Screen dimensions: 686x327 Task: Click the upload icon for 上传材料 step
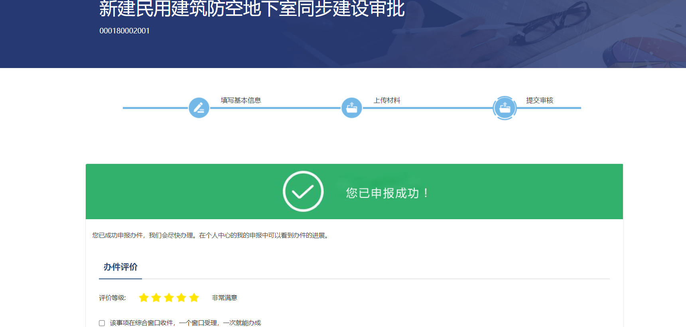(x=352, y=108)
